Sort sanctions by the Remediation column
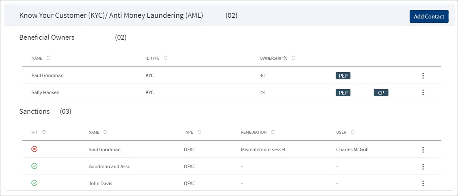The height and width of the screenshot is (196, 458). 273,132
